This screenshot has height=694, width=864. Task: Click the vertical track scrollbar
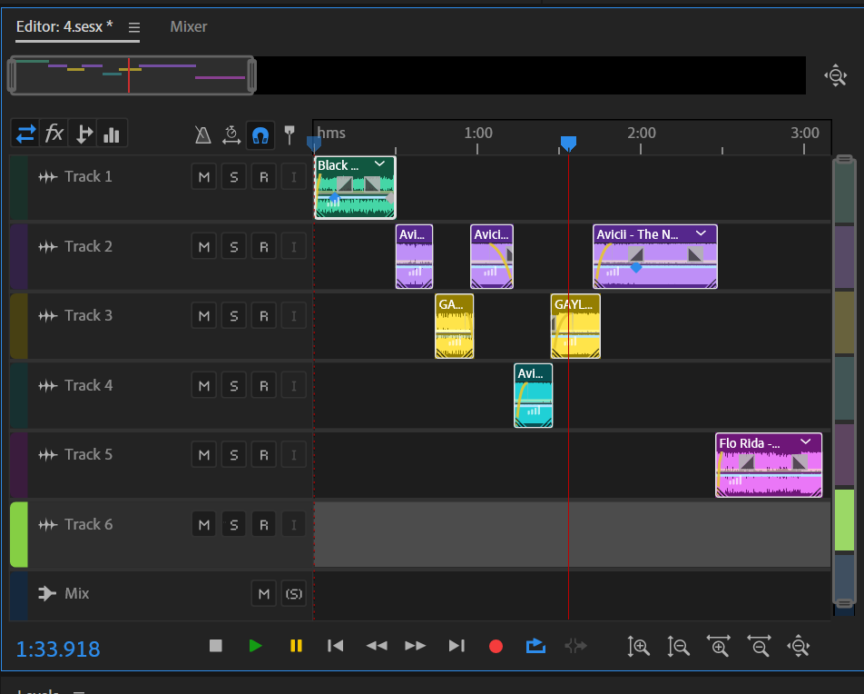tap(844, 382)
